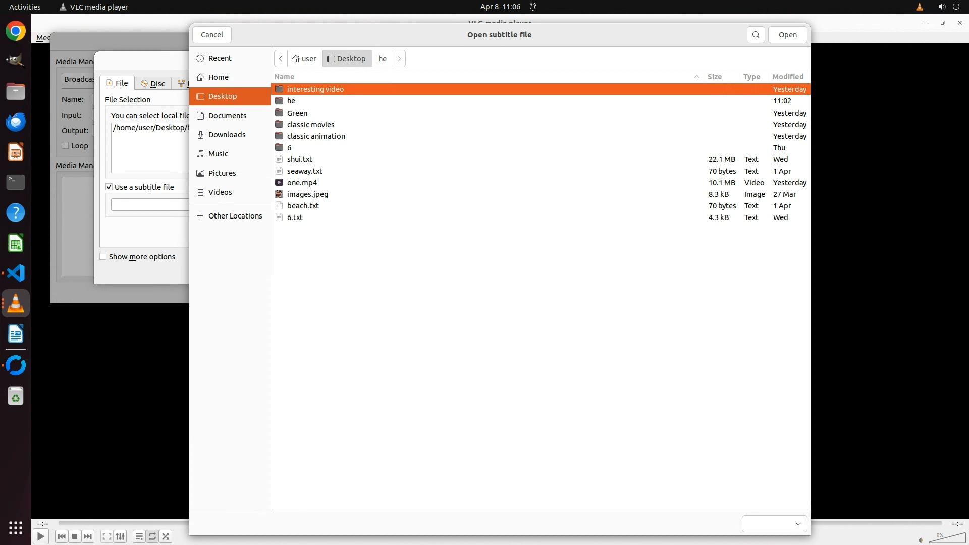Select Downloads in the sidebar
The height and width of the screenshot is (545, 969).
(227, 135)
